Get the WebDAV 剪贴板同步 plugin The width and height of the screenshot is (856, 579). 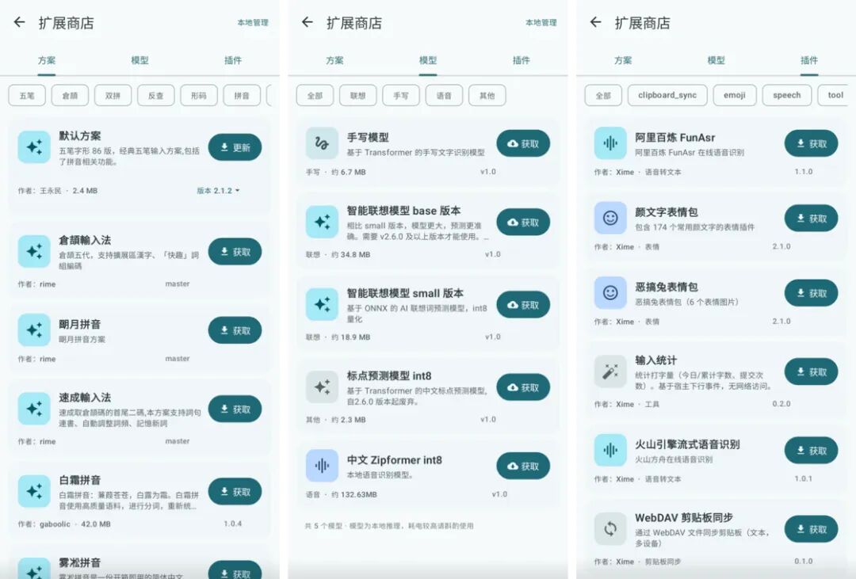(812, 529)
